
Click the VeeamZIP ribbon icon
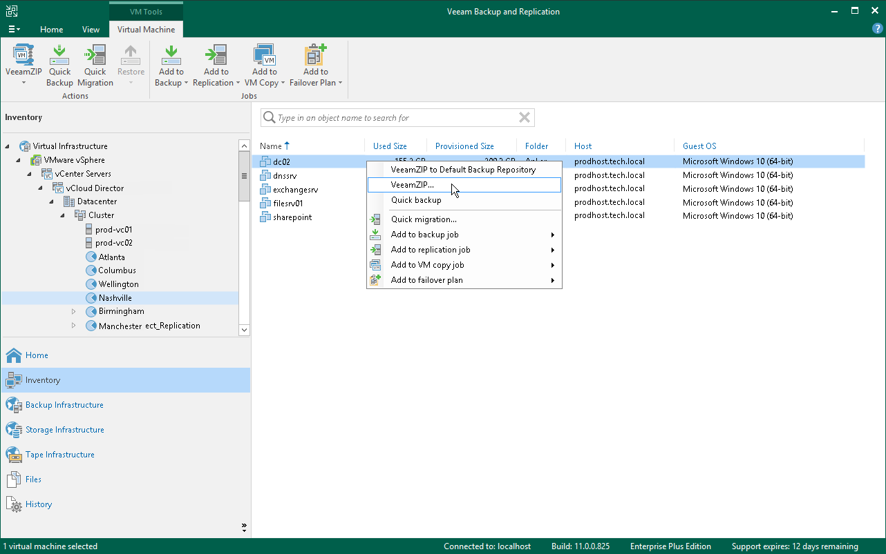tap(23, 56)
